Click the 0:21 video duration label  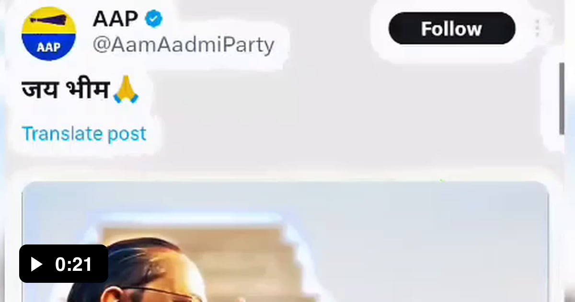click(73, 264)
